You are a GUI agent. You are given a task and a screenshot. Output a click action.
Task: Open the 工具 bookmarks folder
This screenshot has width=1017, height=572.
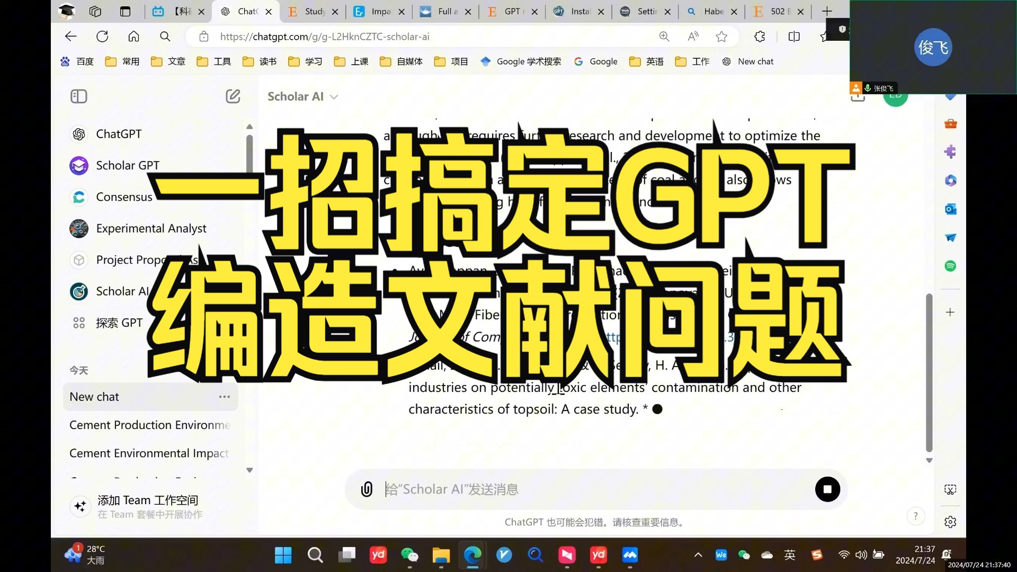tap(214, 61)
